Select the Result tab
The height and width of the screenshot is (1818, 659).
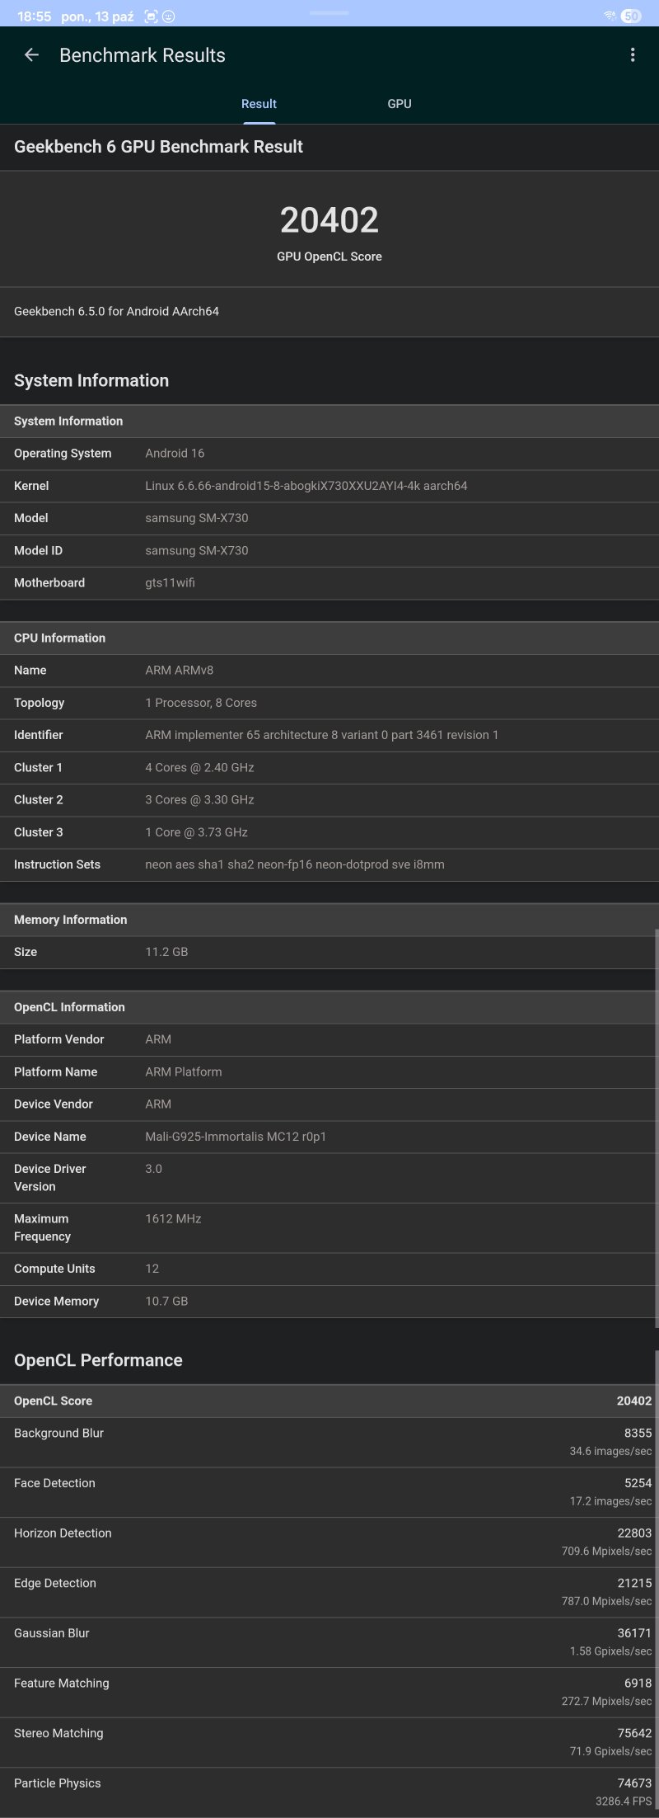pyautogui.click(x=259, y=104)
